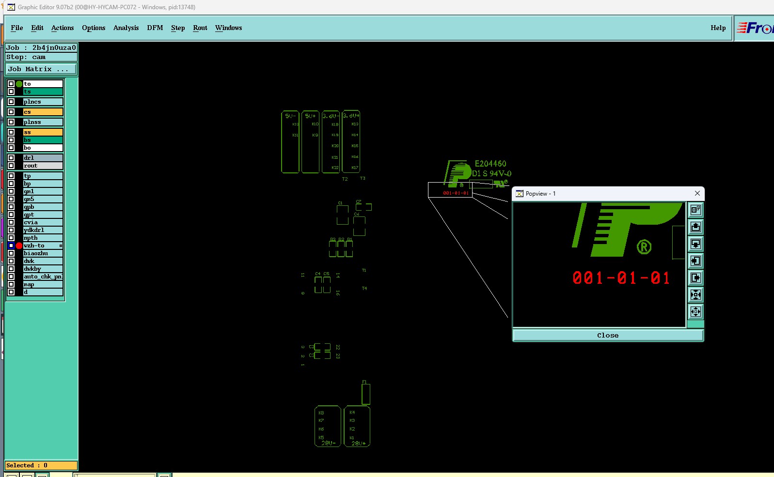Select the 'bs' layer name
This screenshot has height=477, width=774.
pyautogui.click(x=43, y=140)
